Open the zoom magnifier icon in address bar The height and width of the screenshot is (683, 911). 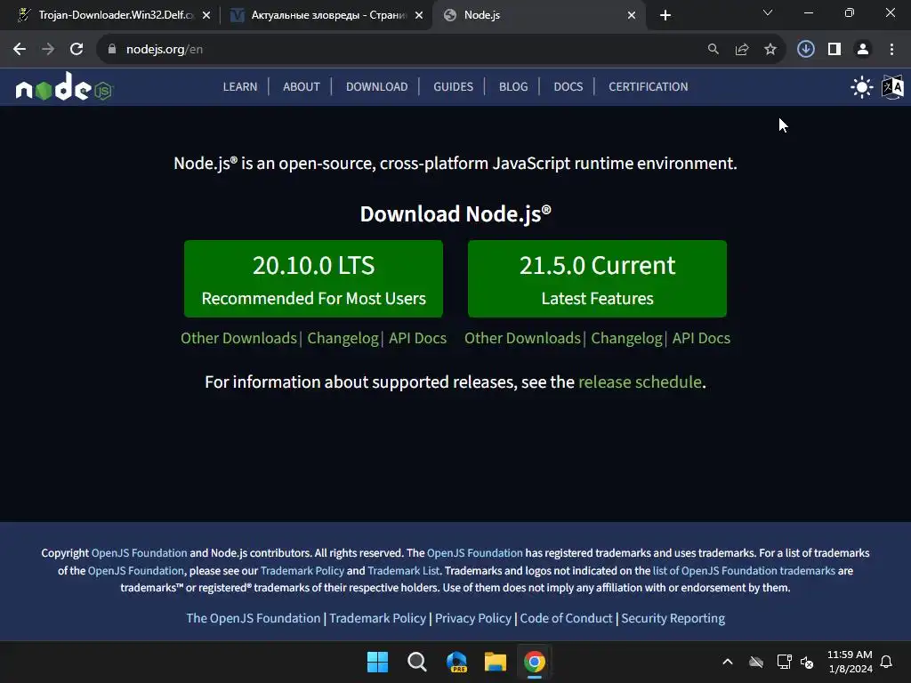(713, 50)
